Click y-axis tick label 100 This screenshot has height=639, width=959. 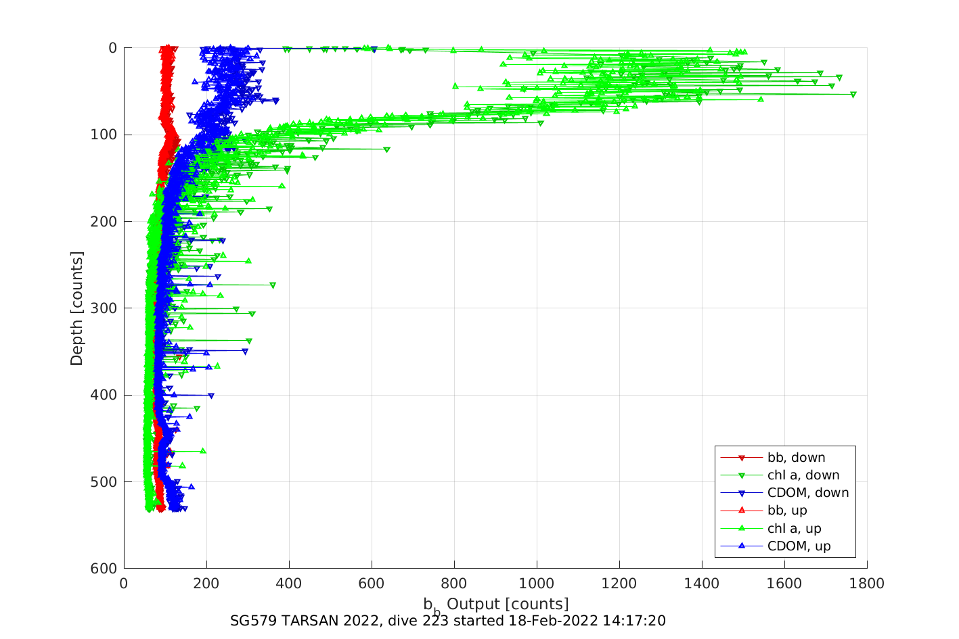104,135
